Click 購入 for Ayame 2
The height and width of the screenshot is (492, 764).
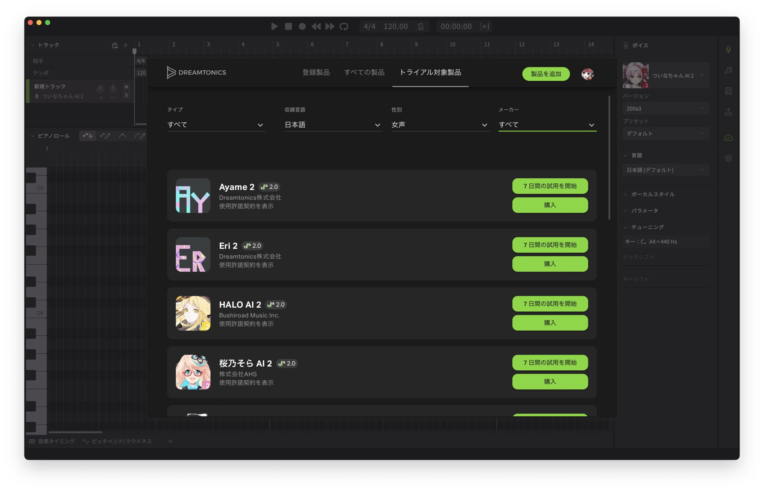tap(550, 205)
